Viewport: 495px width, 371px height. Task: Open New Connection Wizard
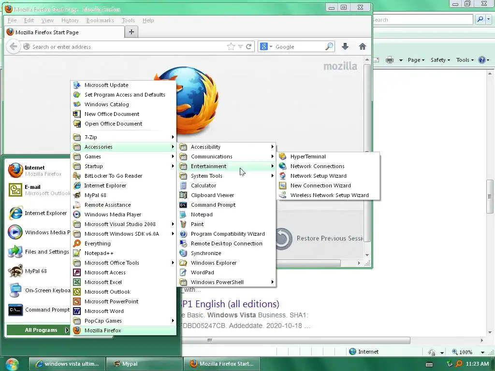point(328,185)
